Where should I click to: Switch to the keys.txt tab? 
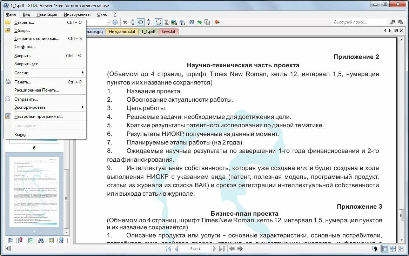click(x=168, y=32)
